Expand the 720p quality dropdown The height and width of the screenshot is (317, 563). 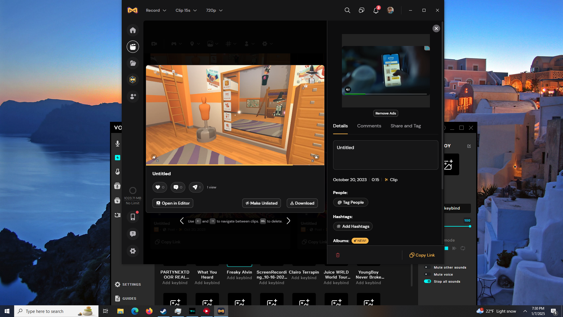[214, 10]
